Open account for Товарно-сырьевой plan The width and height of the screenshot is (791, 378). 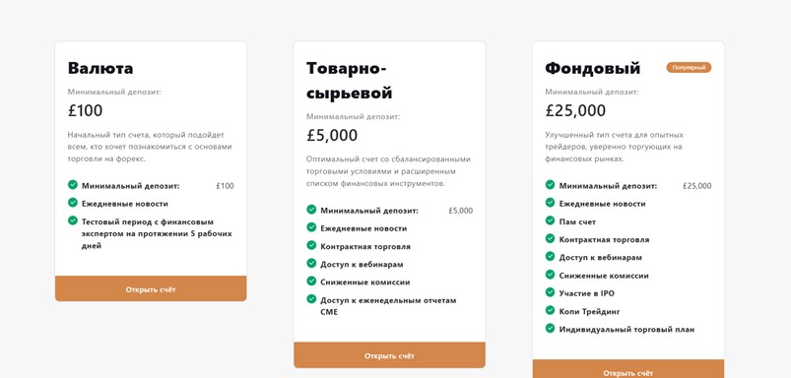pyautogui.click(x=389, y=355)
